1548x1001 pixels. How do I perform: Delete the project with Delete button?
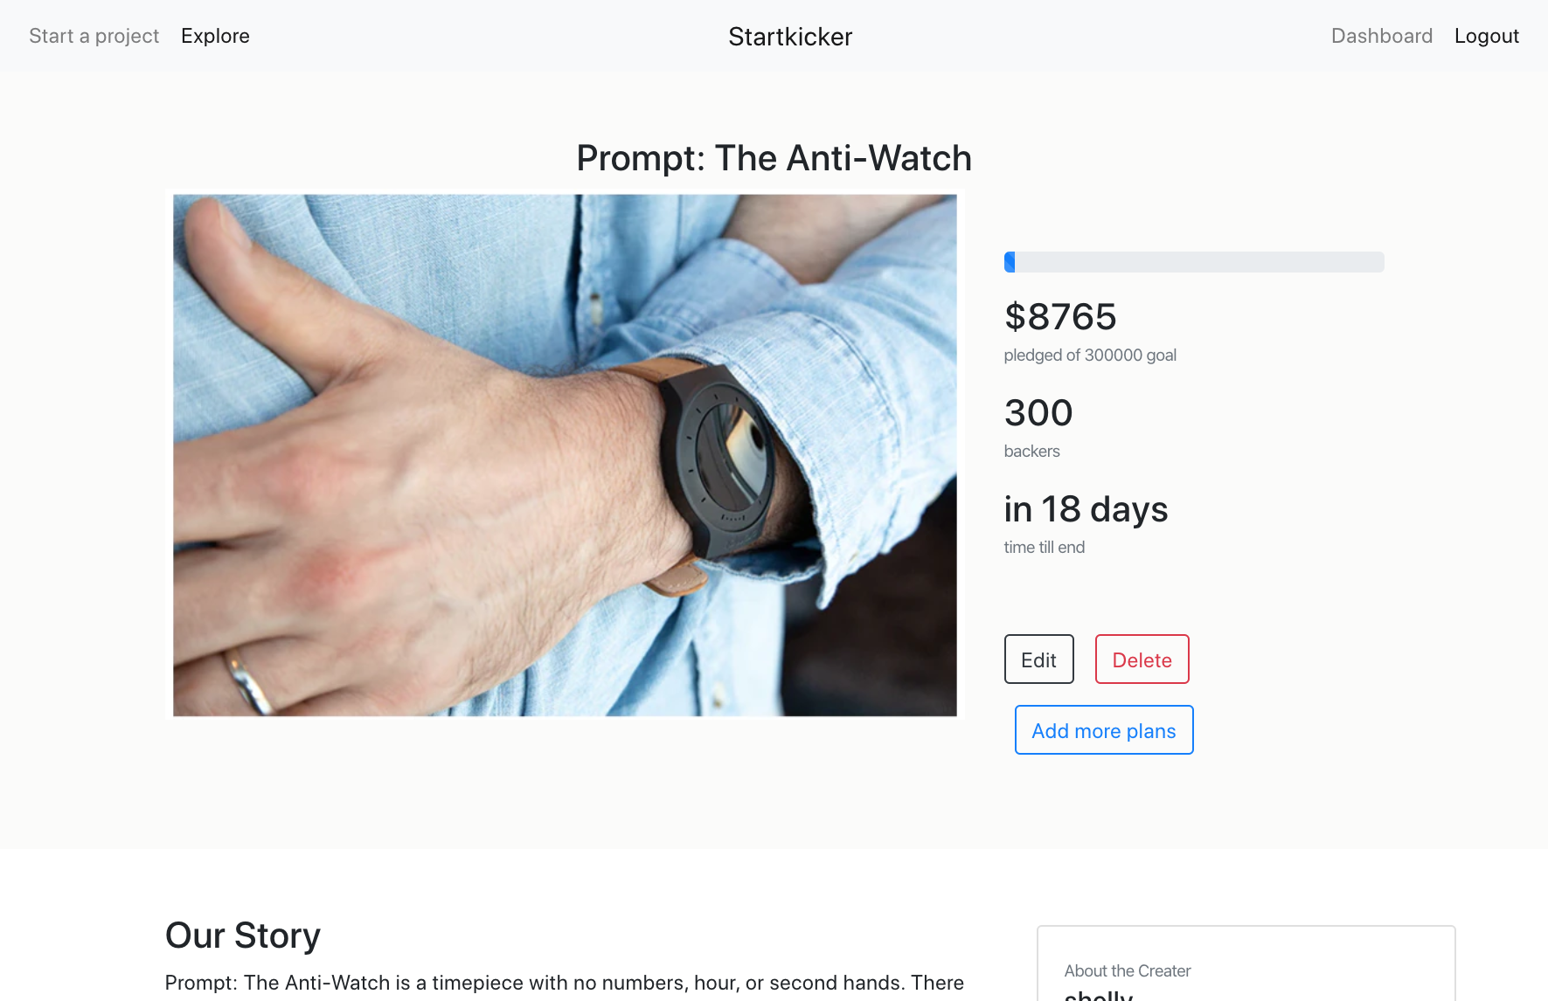click(x=1142, y=659)
